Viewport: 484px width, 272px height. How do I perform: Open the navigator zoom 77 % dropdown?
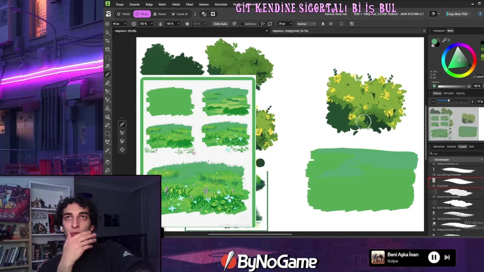[x=480, y=102]
